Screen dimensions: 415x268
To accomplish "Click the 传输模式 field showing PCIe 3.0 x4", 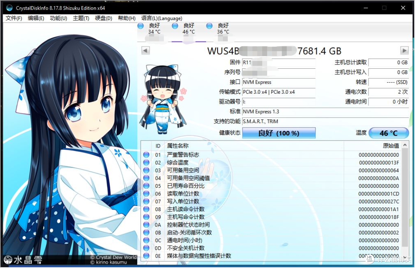I will click(279, 92).
